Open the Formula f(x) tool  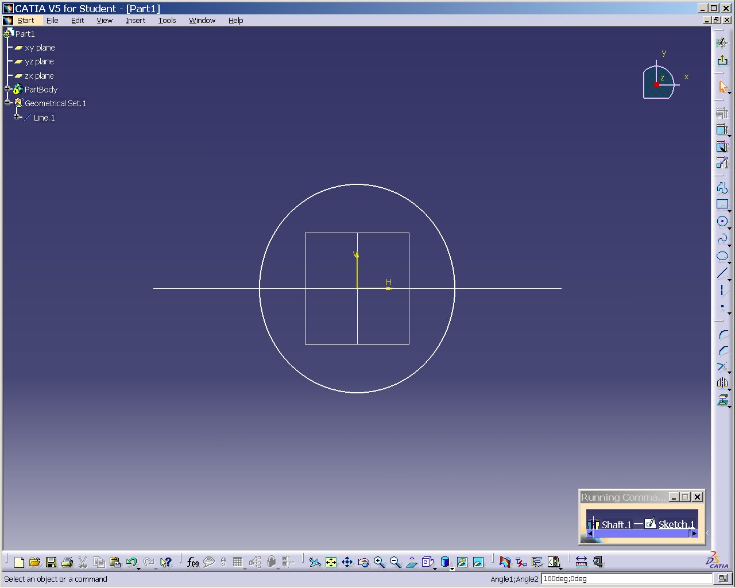pos(193,562)
